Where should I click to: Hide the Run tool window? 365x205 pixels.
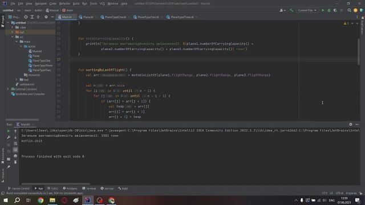click(357, 124)
